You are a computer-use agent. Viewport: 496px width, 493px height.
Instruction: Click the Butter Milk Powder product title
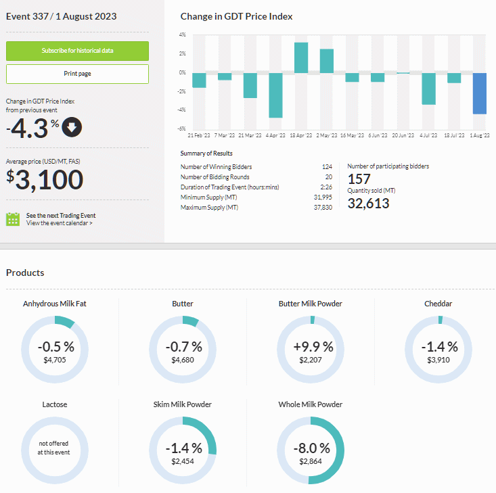(311, 304)
